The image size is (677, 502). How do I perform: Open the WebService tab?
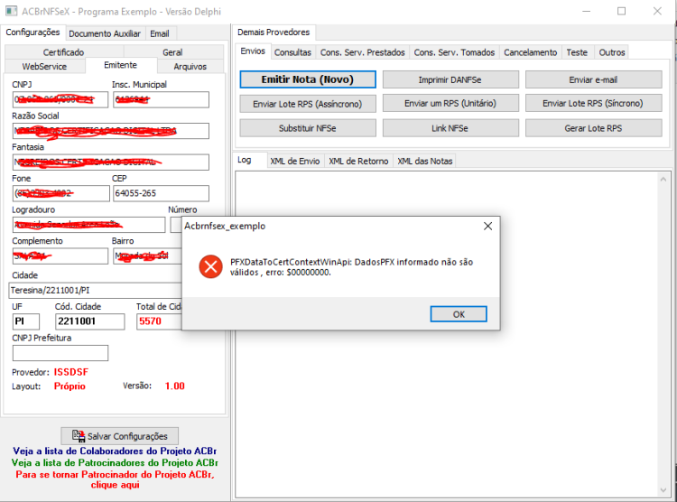coord(44,67)
